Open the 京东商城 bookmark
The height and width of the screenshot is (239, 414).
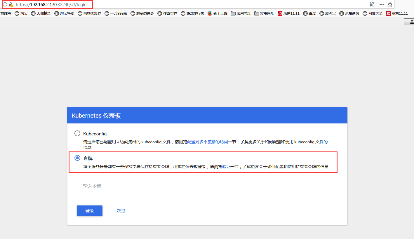click(x=349, y=13)
